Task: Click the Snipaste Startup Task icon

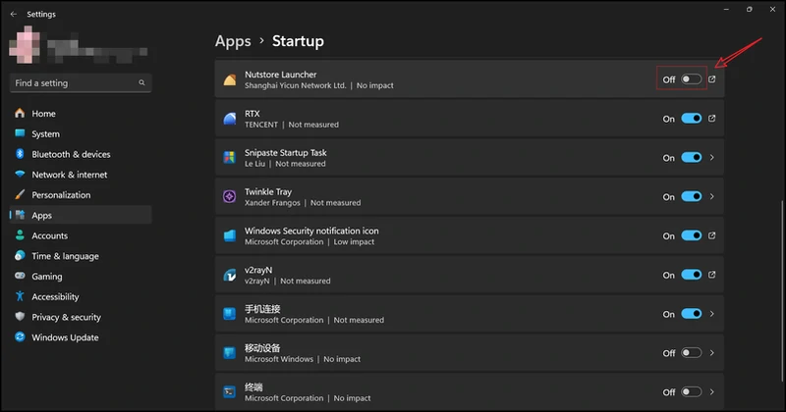Action: [x=229, y=158]
